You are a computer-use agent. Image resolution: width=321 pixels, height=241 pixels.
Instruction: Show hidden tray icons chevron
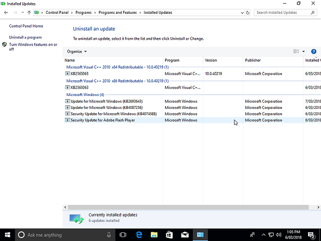point(263,235)
